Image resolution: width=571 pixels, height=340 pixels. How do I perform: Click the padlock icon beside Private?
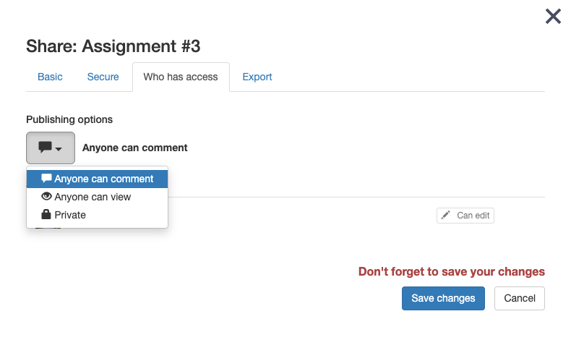pyautogui.click(x=46, y=215)
